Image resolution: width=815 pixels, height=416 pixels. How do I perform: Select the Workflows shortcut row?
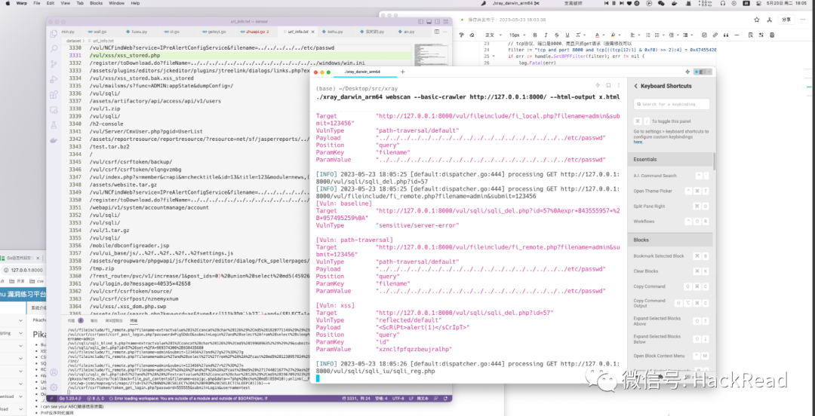671,222
